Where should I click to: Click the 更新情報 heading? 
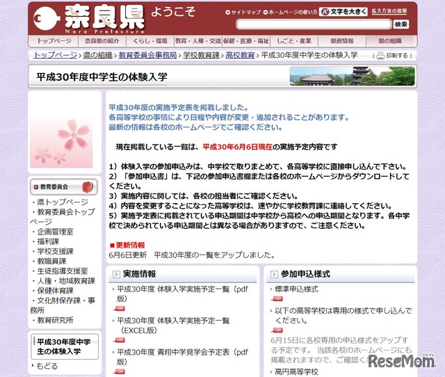130,246
